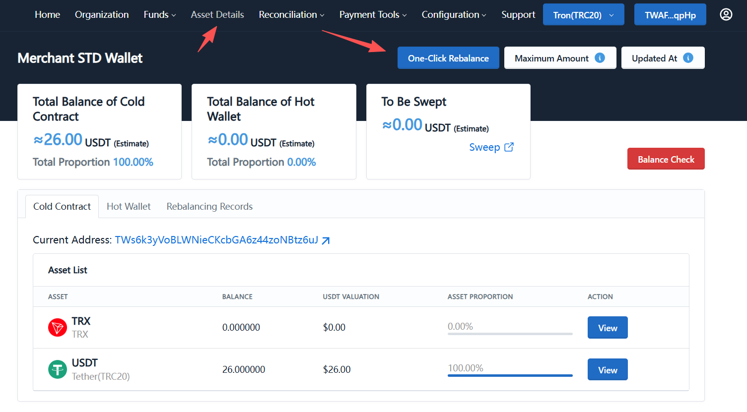The width and height of the screenshot is (747, 412).
Task: Click the red Balance Check button
Action: coord(666,159)
